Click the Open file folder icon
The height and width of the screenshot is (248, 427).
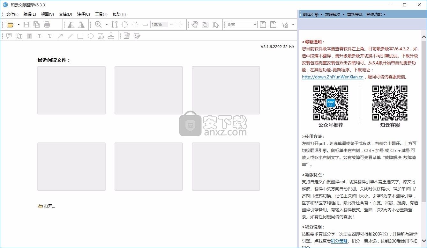(x=10, y=25)
